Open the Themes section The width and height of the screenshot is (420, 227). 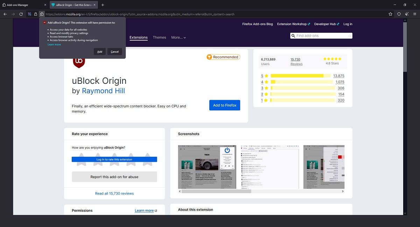tap(159, 37)
